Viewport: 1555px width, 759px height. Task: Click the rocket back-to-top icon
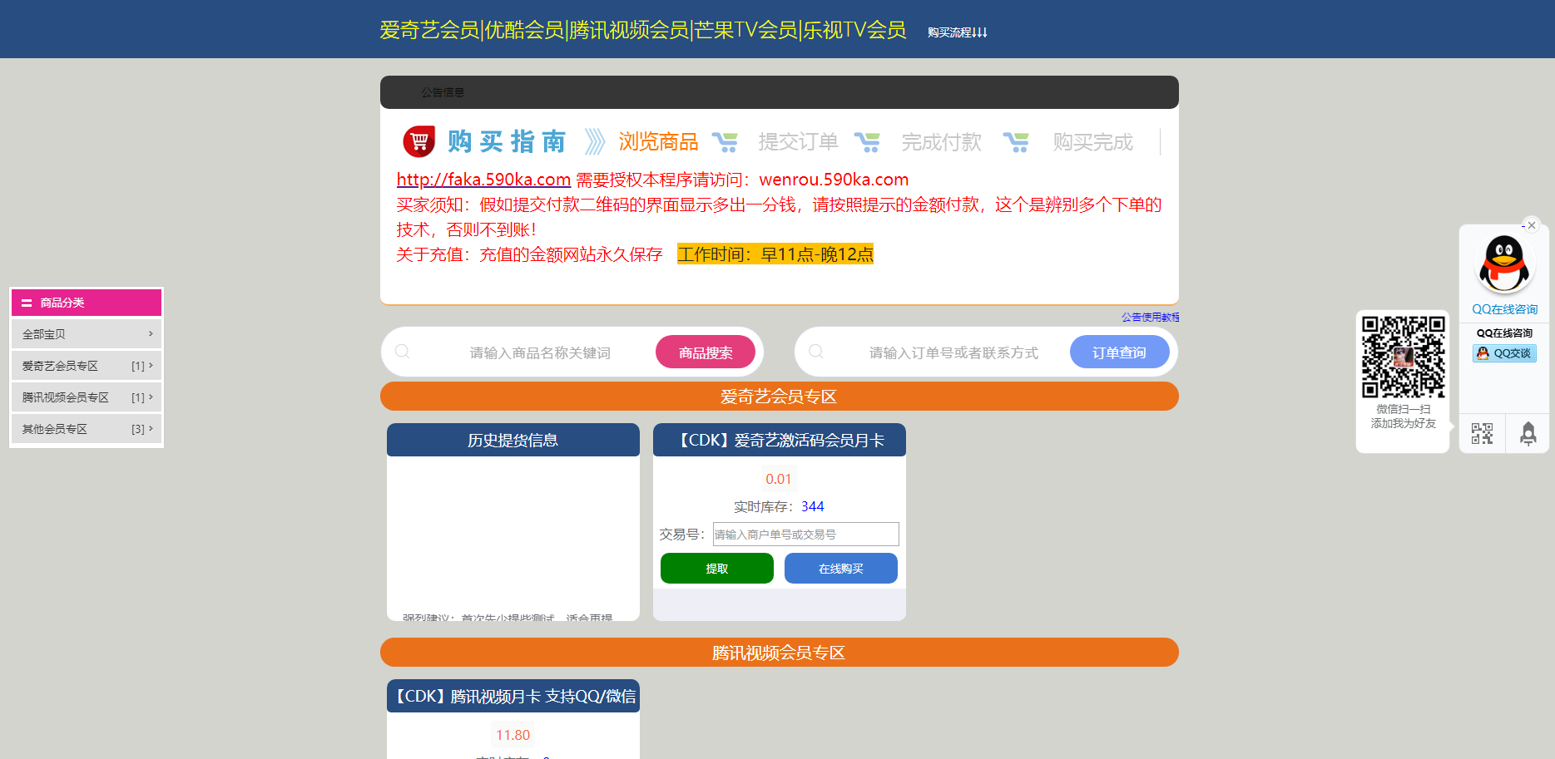point(1528,433)
